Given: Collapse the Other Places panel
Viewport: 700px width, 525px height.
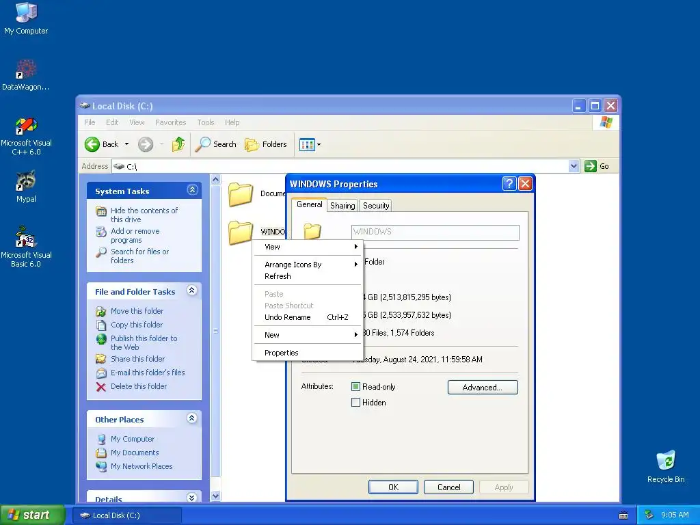Looking at the screenshot, I should [192, 418].
